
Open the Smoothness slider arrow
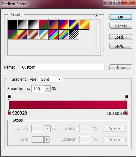click(x=47, y=89)
